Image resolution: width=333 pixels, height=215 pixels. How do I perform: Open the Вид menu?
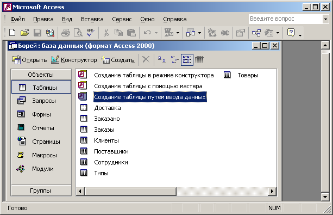[x=67, y=19]
